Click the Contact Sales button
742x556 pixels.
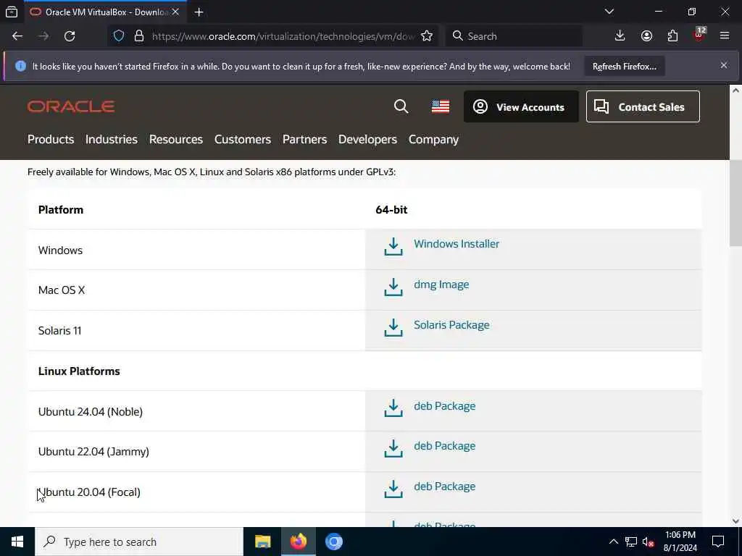tap(643, 107)
